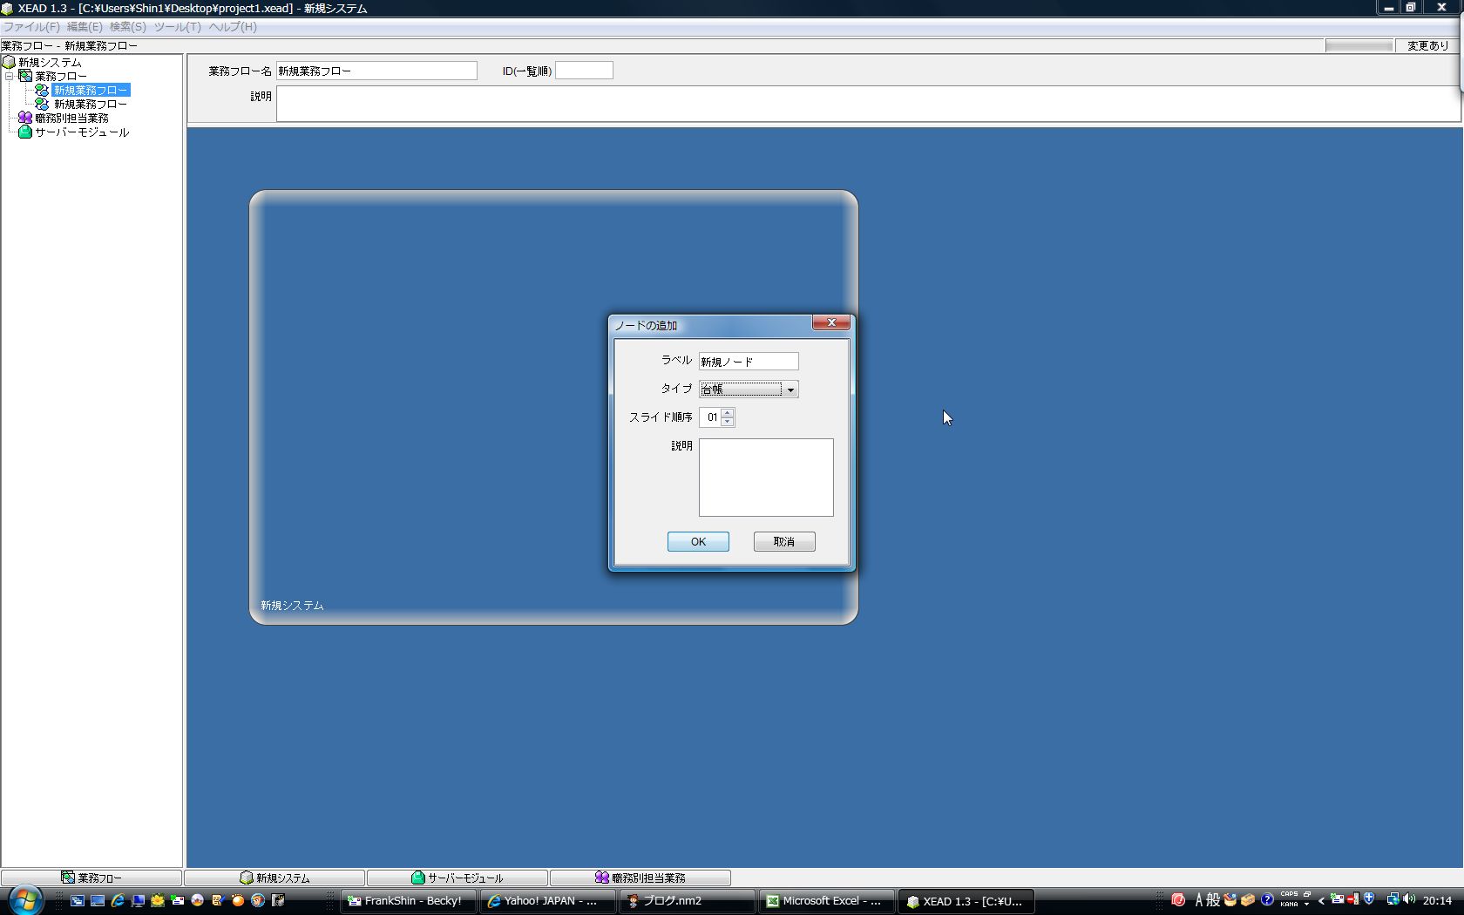Close the ノードの追加 dialog with X
The width and height of the screenshot is (1464, 915).
click(831, 322)
